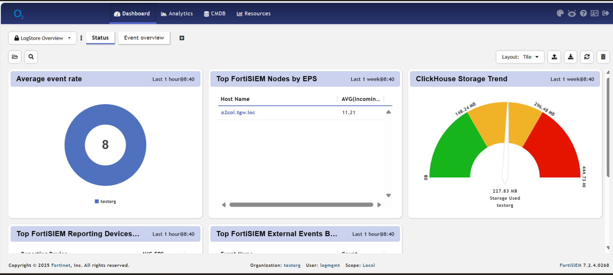Expand the Layout Tile dropdown
This screenshot has height=275, width=613.
click(x=520, y=57)
